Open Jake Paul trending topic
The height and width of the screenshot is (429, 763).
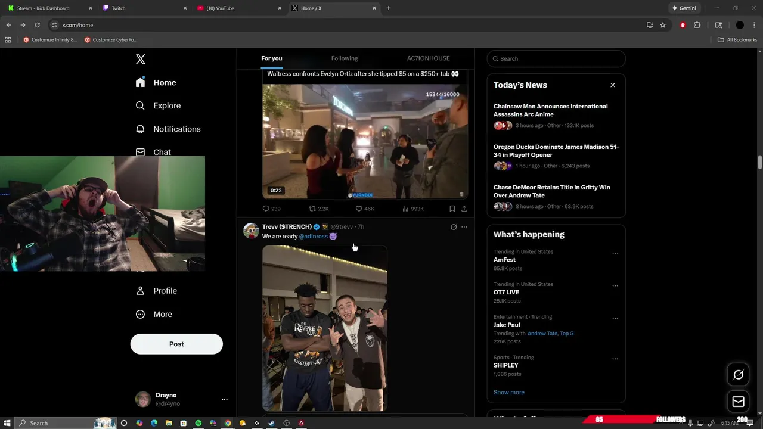click(x=507, y=325)
